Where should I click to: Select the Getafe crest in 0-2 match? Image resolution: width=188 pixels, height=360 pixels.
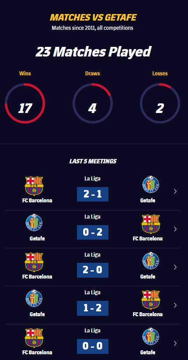(x=34, y=223)
